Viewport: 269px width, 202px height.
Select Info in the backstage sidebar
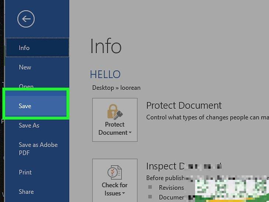point(24,48)
